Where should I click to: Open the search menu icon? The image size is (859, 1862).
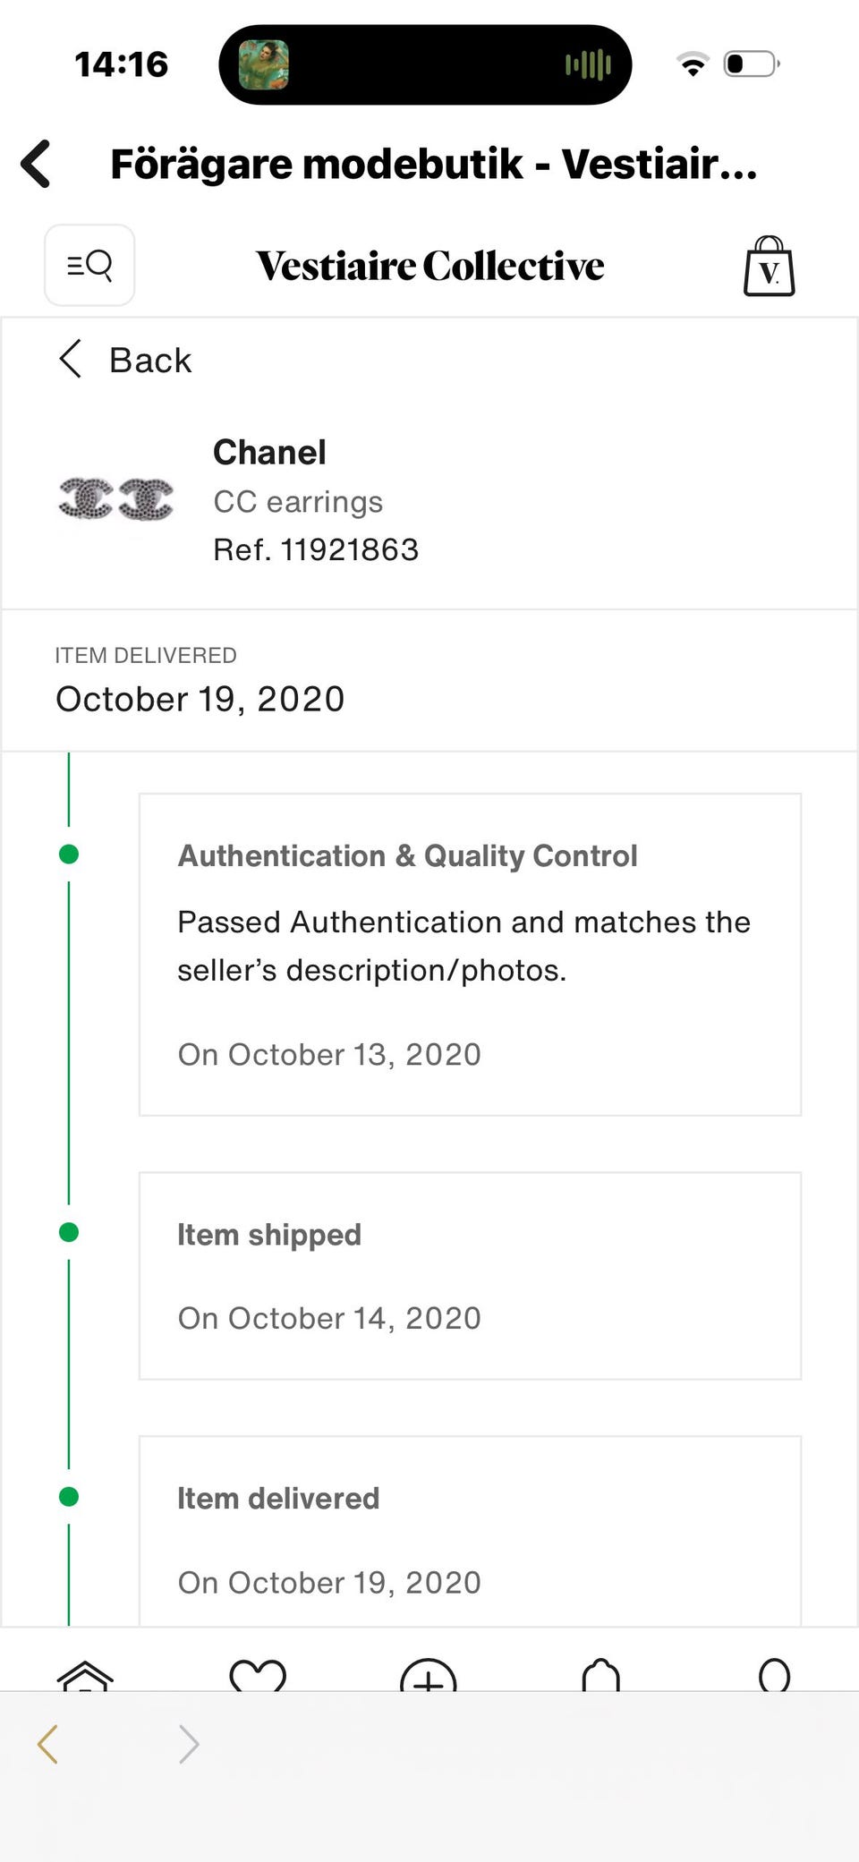point(89,266)
